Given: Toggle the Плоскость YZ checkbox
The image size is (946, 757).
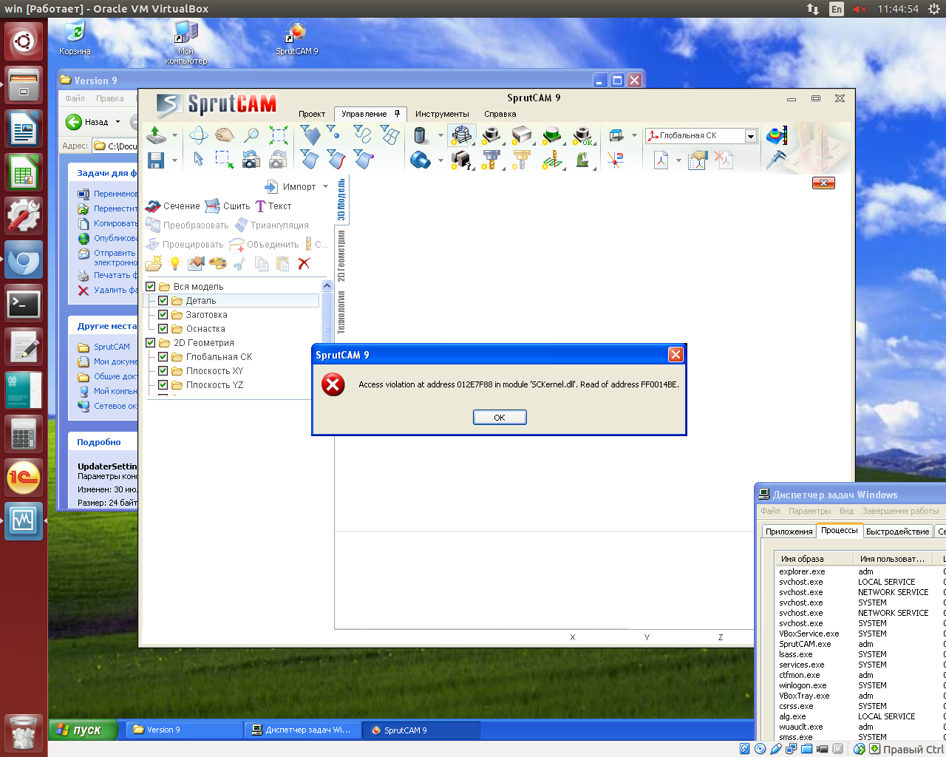Looking at the screenshot, I should coord(163,385).
